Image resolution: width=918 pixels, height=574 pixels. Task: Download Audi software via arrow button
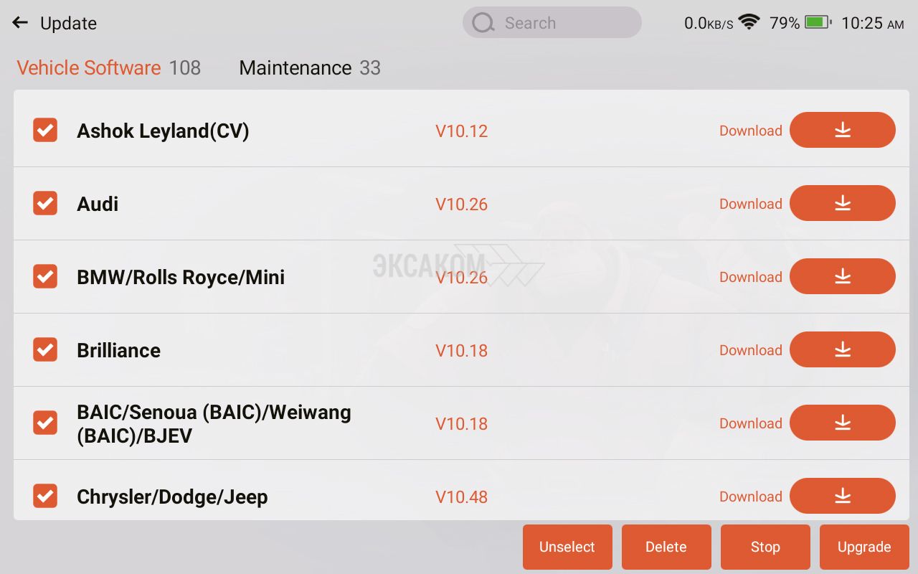click(843, 203)
